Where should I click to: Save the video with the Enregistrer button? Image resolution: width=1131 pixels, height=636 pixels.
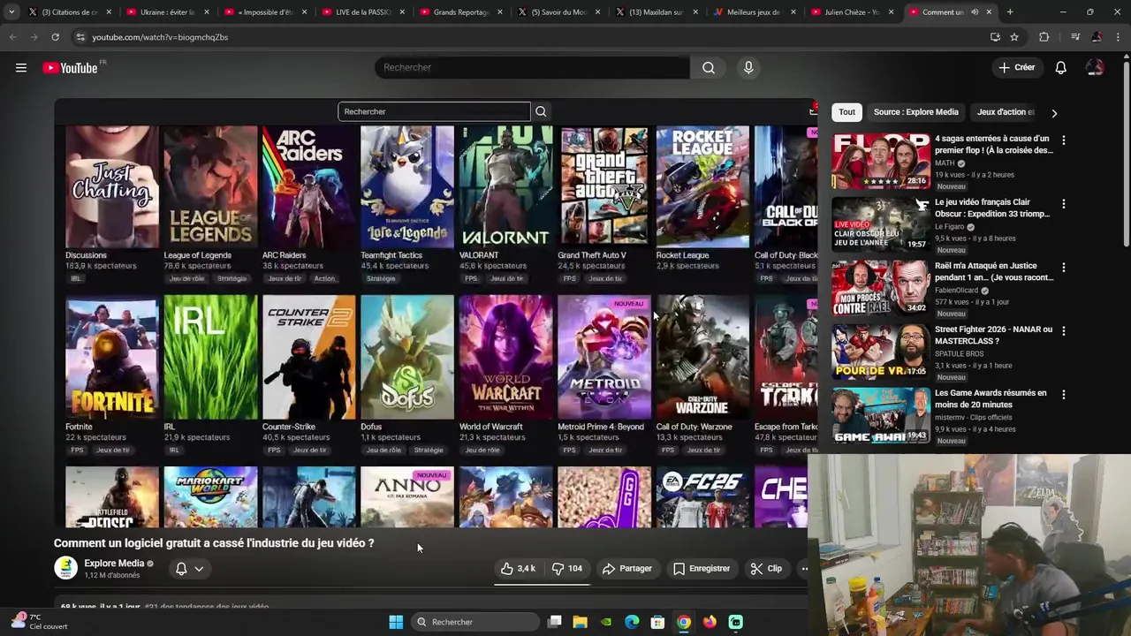pyautogui.click(x=701, y=569)
